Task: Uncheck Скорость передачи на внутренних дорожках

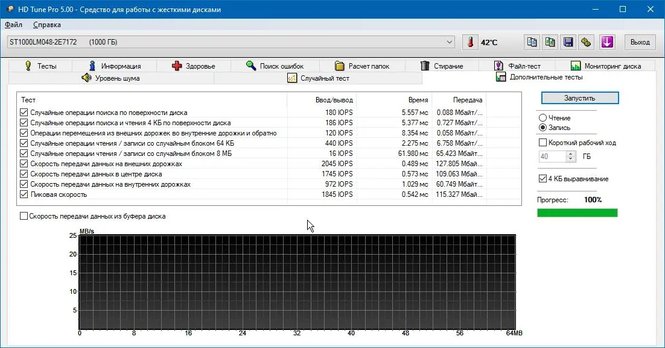Action: [24, 184]
